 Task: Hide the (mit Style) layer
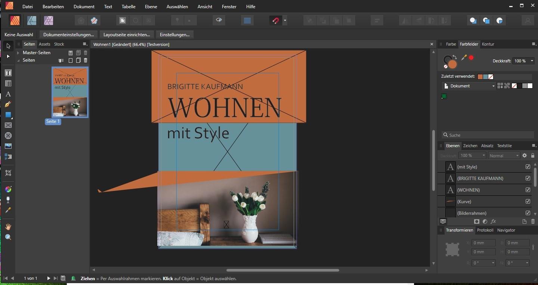click(528, 167)
